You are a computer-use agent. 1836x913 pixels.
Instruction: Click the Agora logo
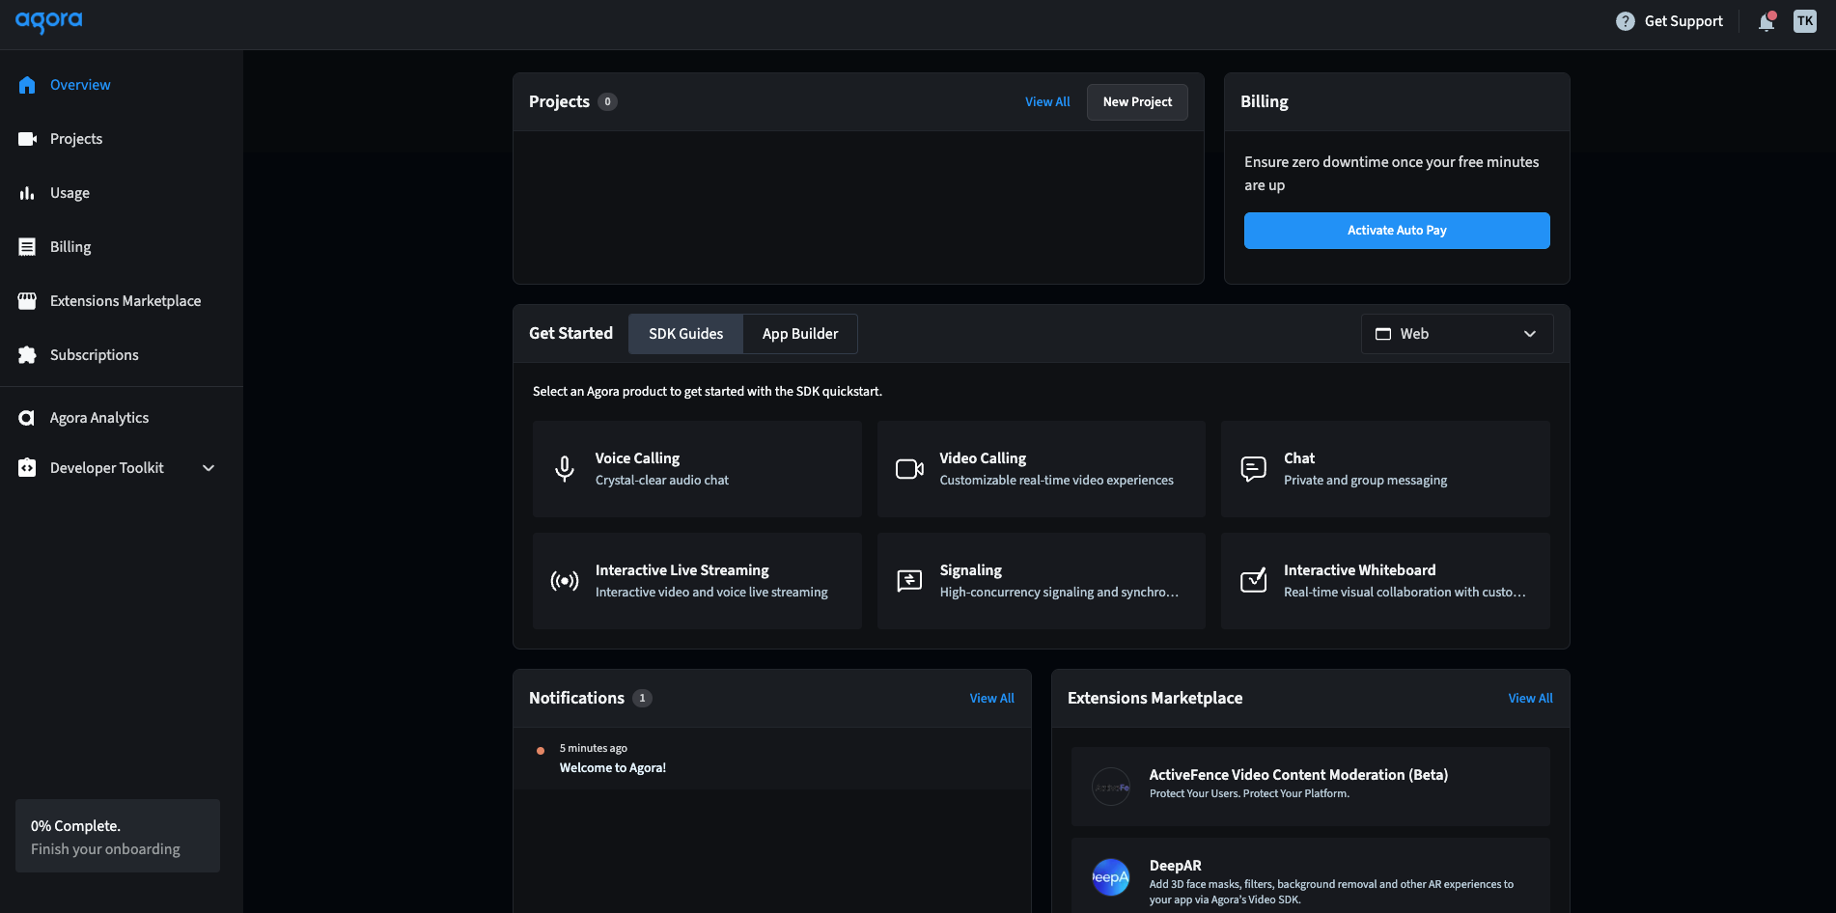point(49,21)
